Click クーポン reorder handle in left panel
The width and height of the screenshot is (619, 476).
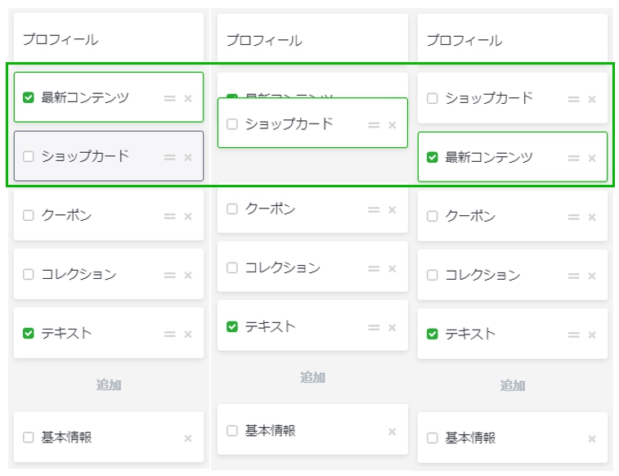pos(170,216)
